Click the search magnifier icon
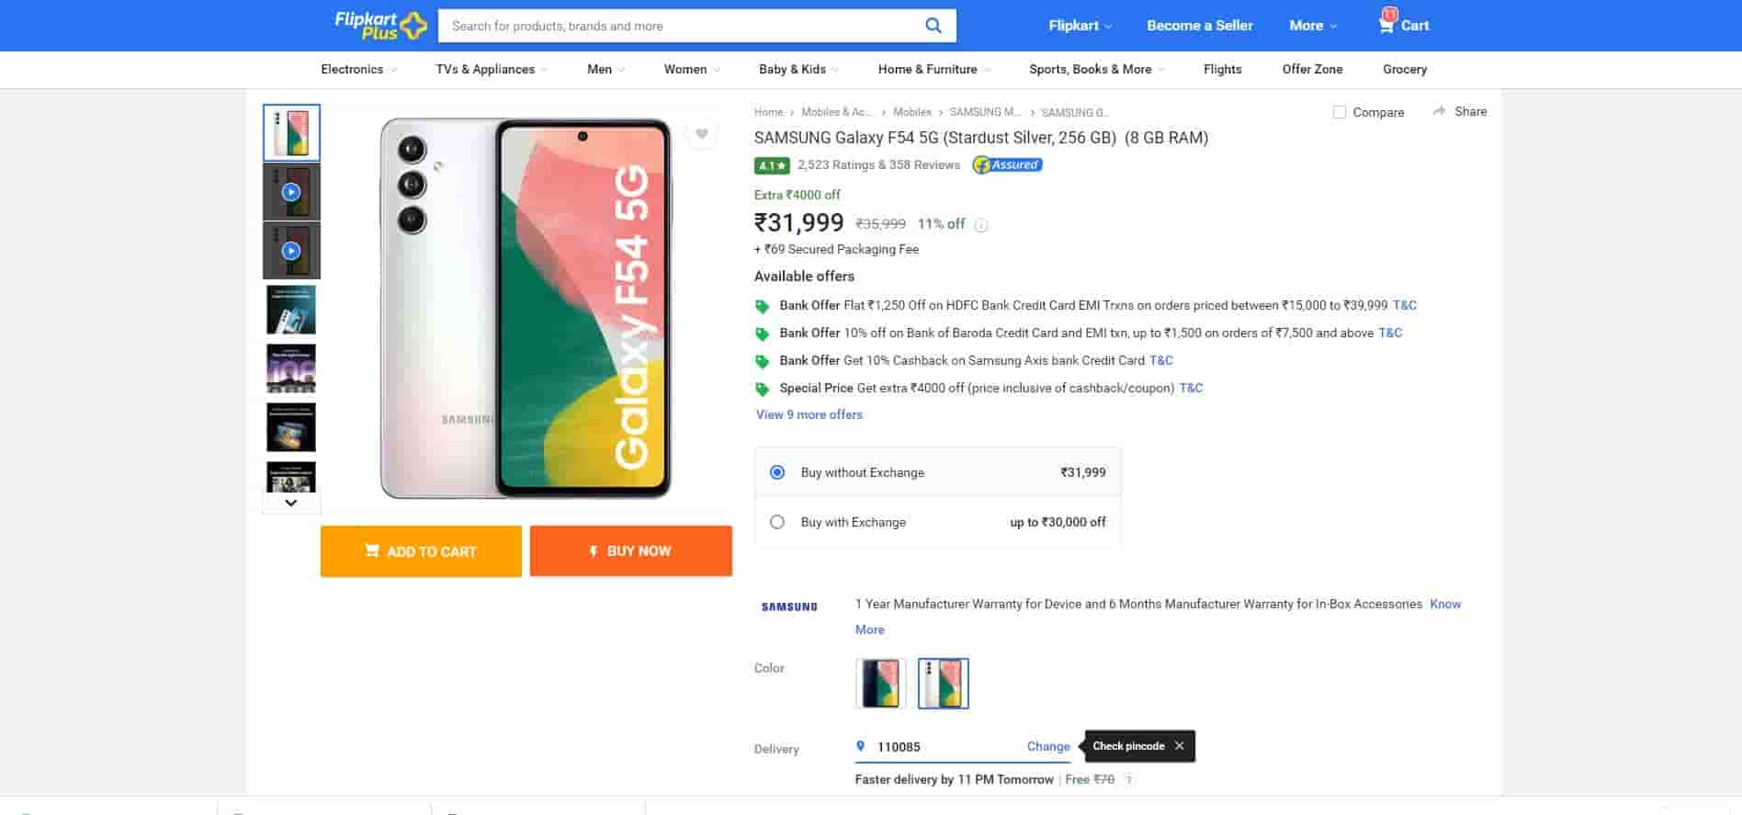Screen dimensions: 1742x815 pyautogui.click(x=933, y=26)
